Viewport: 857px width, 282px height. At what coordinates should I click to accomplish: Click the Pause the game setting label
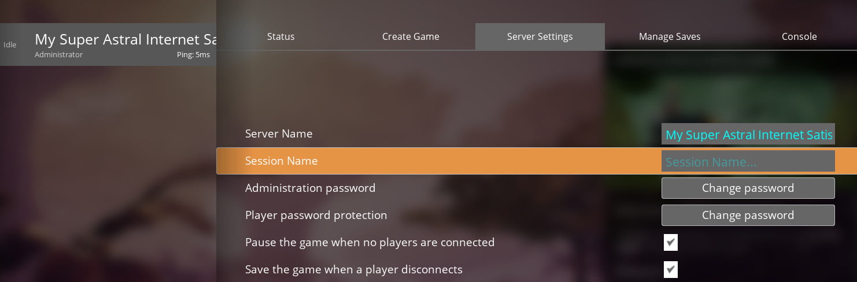(x=370, y=242)
